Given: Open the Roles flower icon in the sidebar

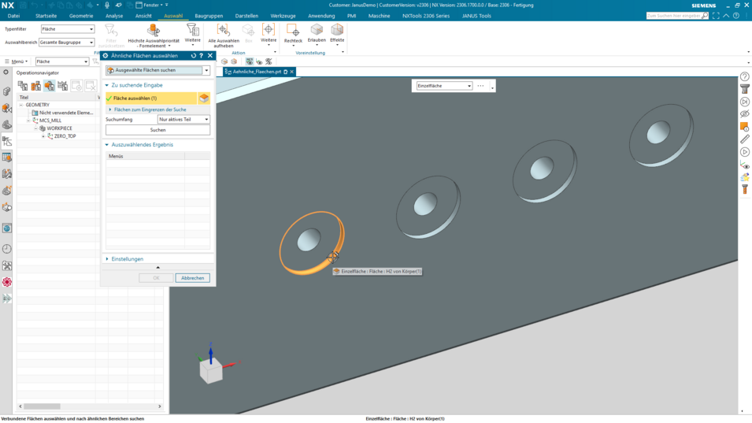Looking at the screenshot, I should (x=7, y=282).
